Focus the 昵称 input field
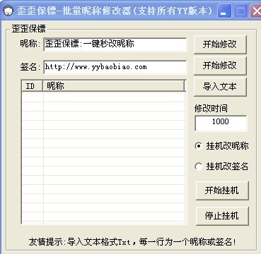The height and width of the screenshot is (254, 261). (115, 44)
